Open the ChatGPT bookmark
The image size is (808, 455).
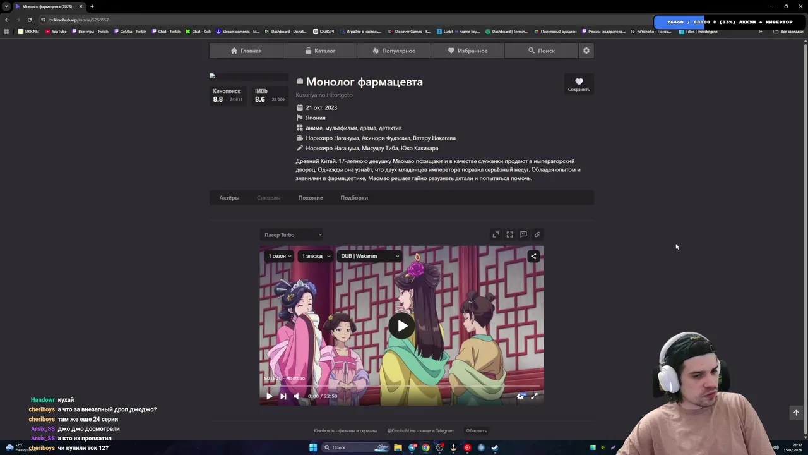pyautogui.click(x=324, y=32)
